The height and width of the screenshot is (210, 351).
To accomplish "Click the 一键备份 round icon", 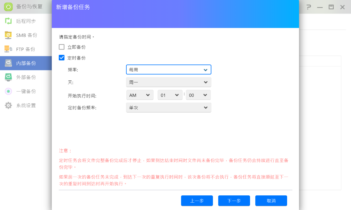I will coord(9,91).
